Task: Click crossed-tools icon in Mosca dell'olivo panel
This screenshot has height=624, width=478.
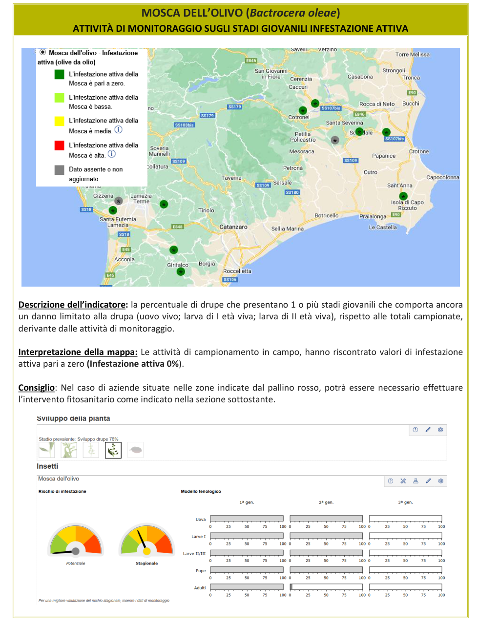Action: (x=403, y=481)
